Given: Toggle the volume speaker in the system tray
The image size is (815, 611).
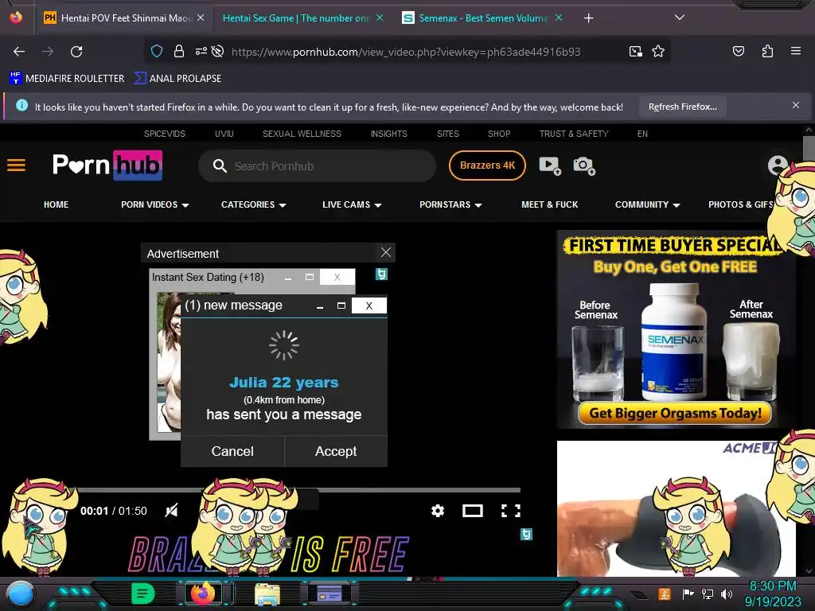Looking at the screenshot, I should coord(727,593).
